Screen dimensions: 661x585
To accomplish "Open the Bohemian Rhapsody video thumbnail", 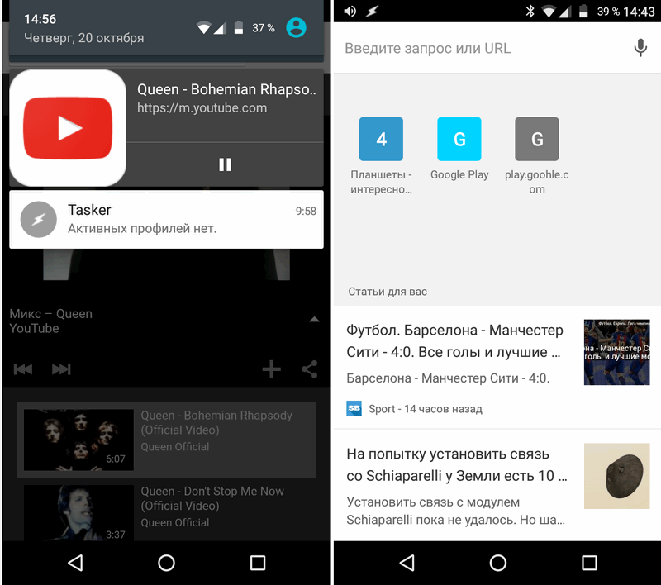I will click(x=78, y=440).
